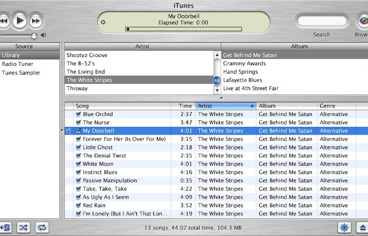Open the Browse eye icon
This screenshot has height=236, width=368.
(363, 21)
